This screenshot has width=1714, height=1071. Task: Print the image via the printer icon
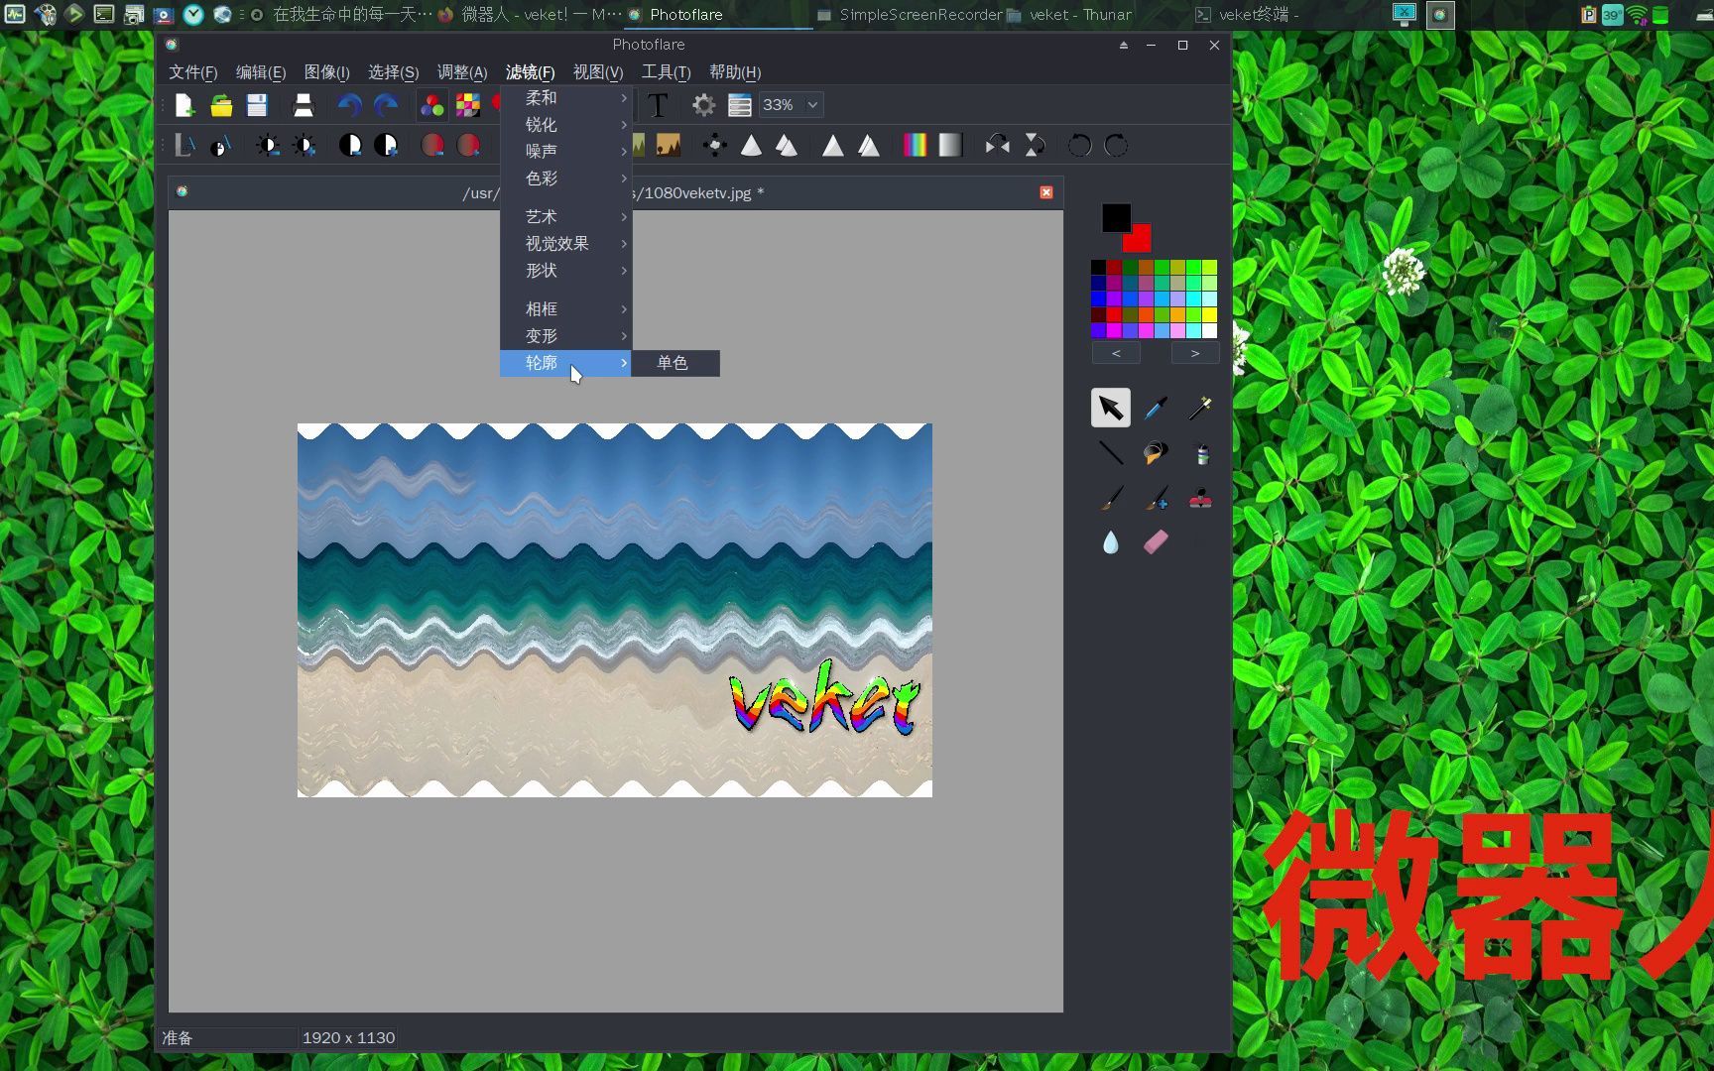tap(303, 105)
